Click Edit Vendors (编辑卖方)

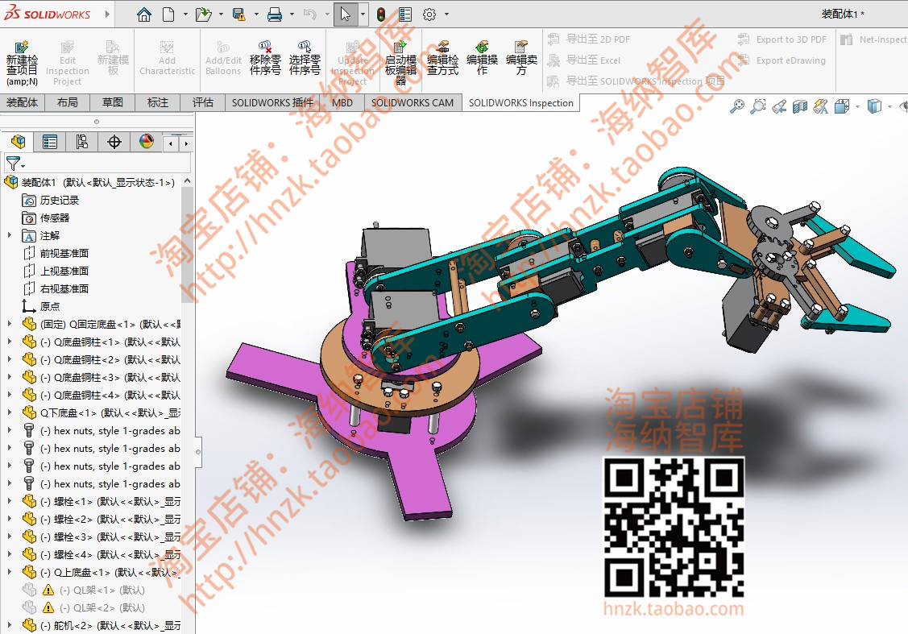click(521, 58)
